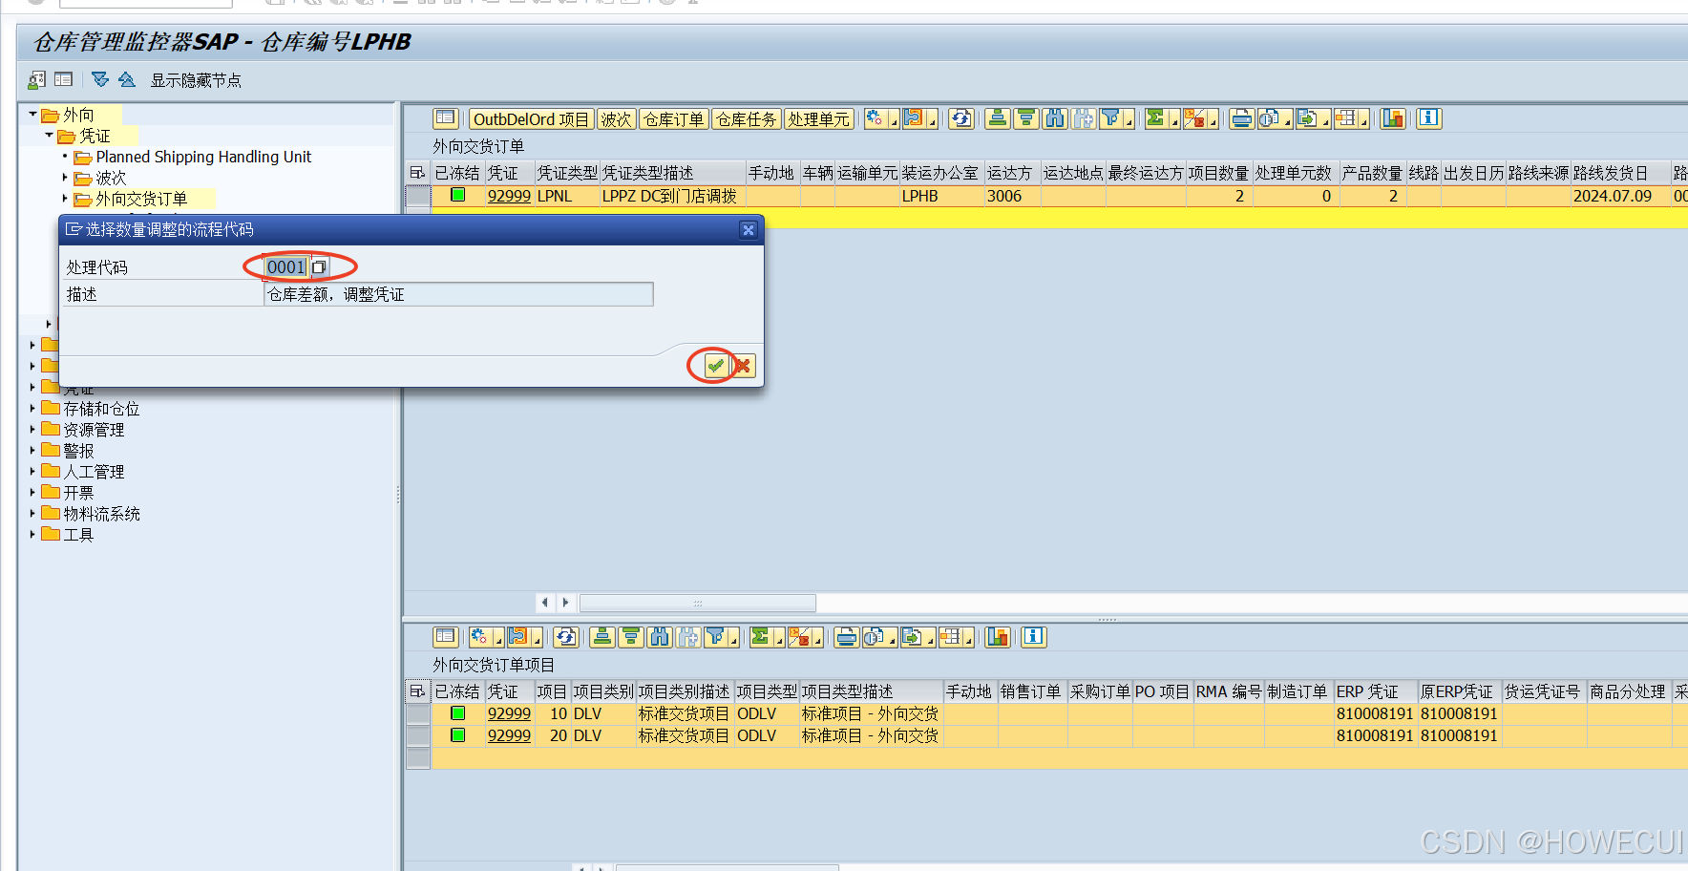
Task: Open Find binoculars in outbound delivery order toolbar
Action: 1055,118
